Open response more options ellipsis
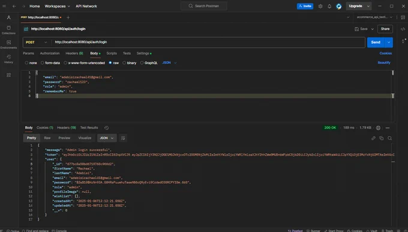The image size is (408, 232). tap(388, 128)
